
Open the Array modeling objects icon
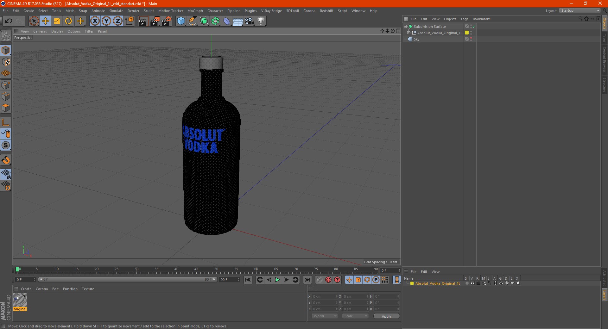[x=215, y=21]
